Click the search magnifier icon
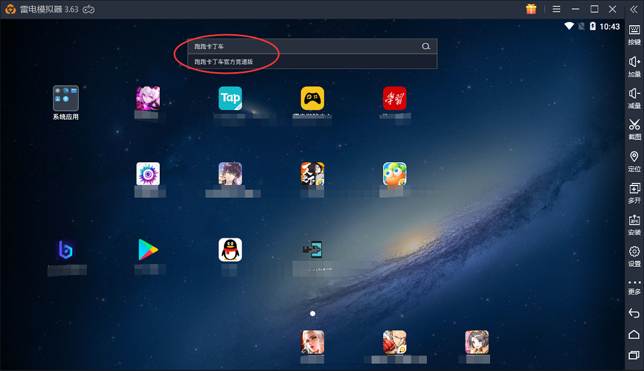Screen dimensions: 644x371 click(x=426, y=46)
